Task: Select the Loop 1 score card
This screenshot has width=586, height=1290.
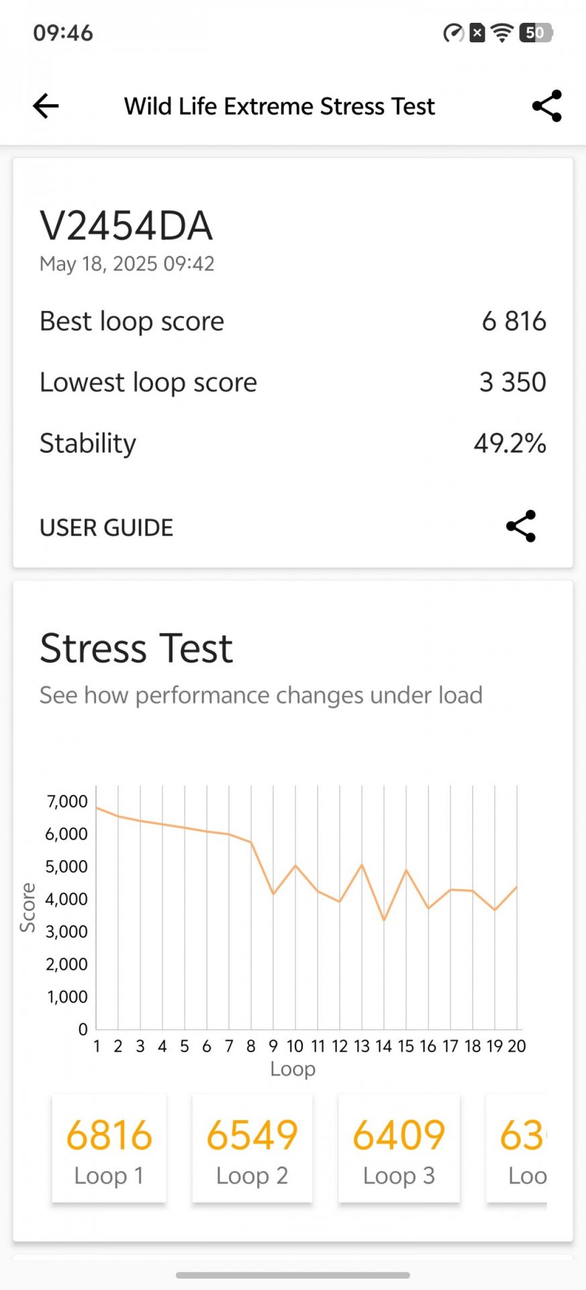Action: 109,1148
